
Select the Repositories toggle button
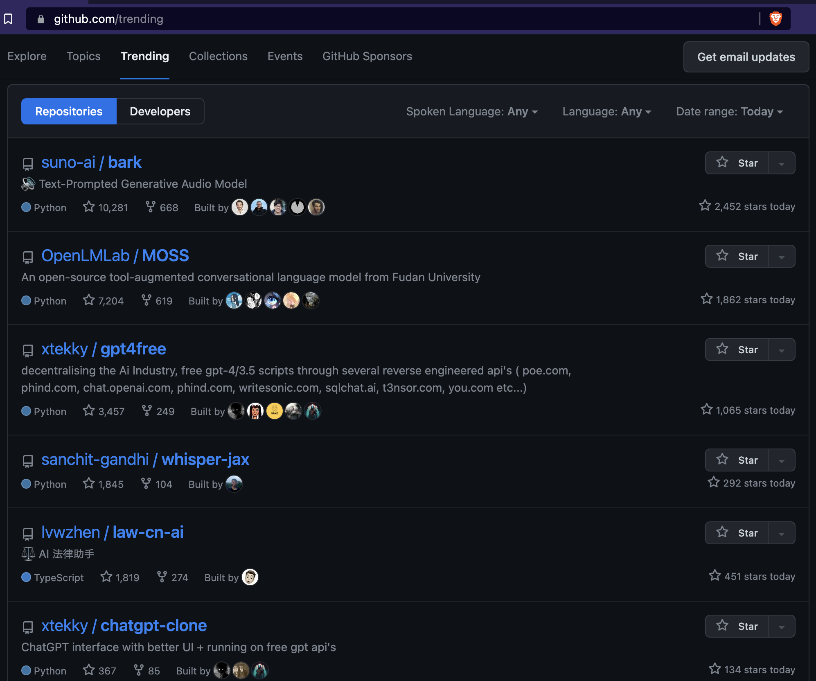pyautogui.click(x=69, y=111)
